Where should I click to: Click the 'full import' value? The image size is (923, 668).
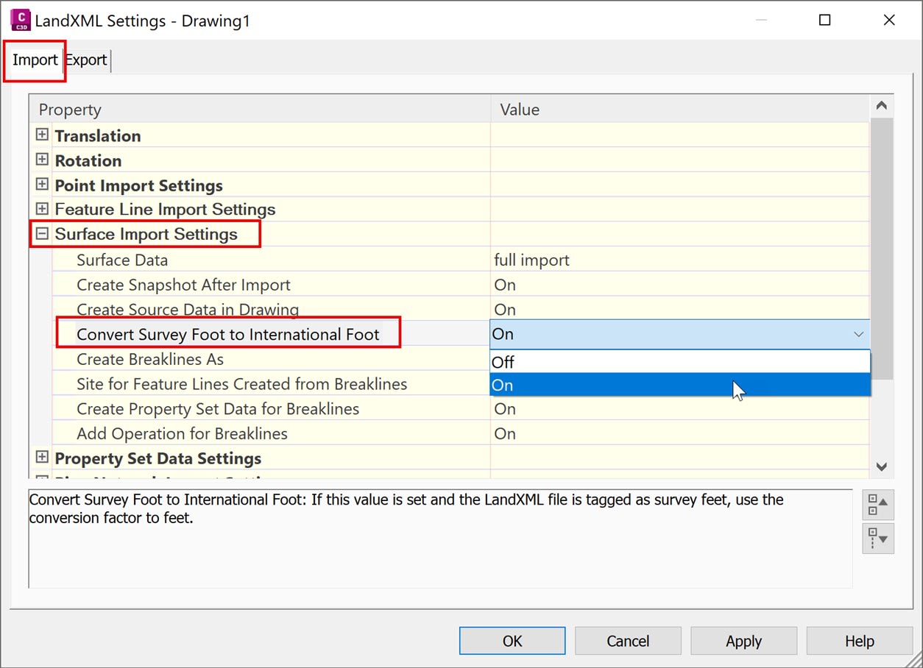point(531,260)
